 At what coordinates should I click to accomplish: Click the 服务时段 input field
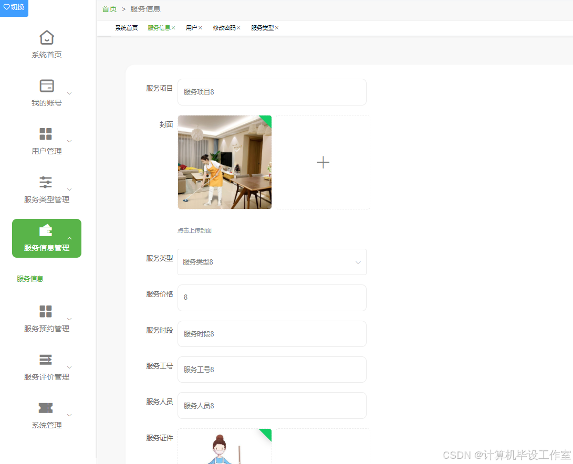point(272,334)
